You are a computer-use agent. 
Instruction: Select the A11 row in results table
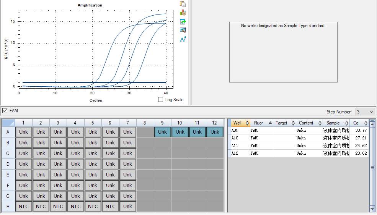click(298, 145)
